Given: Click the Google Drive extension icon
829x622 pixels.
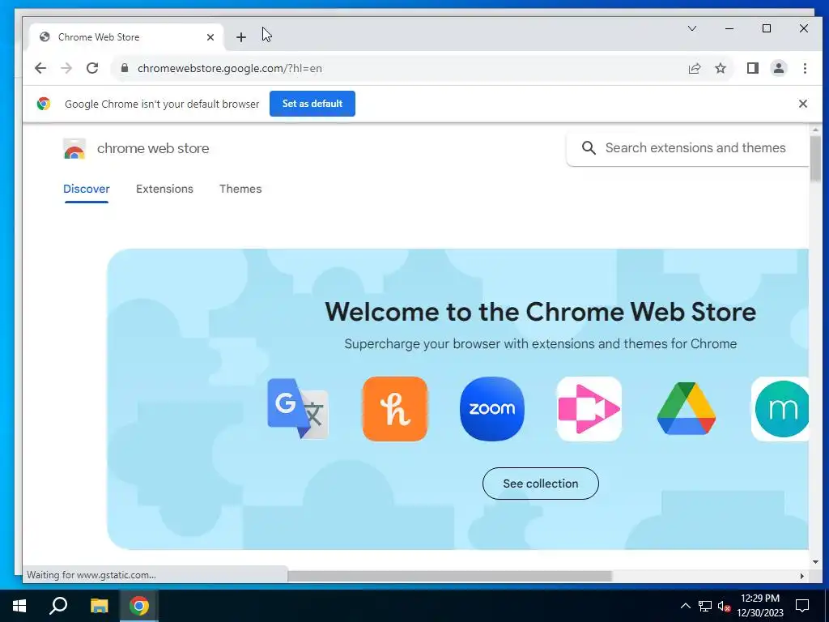Looking at the screenshot, I should coord(687,409).
